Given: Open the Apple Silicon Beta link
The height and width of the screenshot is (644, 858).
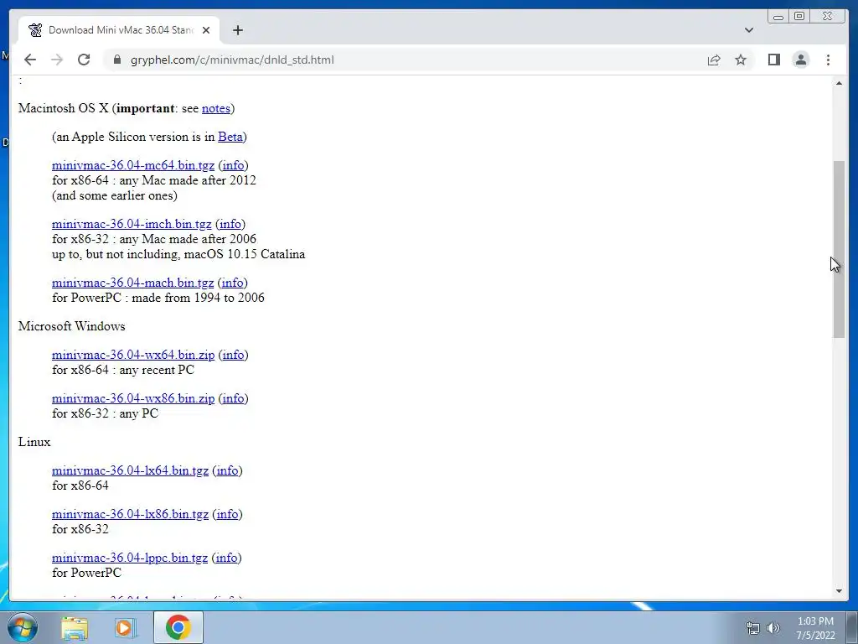Looking at the screenshot, I should click(x=230, y=137).
